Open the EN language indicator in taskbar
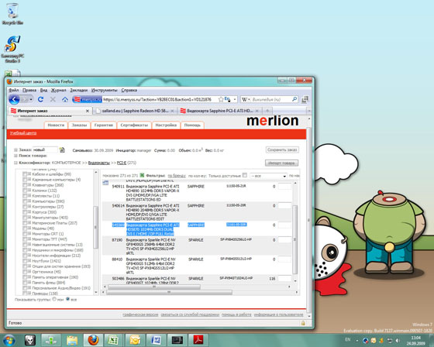The width and height of the screenshot is (434, 347). [x=348, y=339]
